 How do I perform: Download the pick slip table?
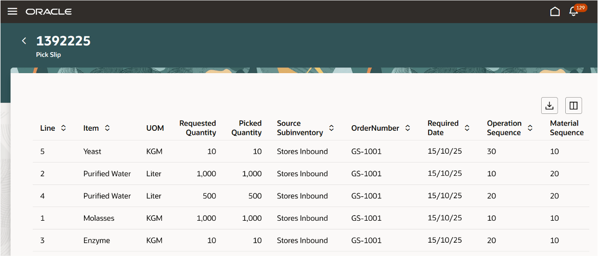click(549, 106)
